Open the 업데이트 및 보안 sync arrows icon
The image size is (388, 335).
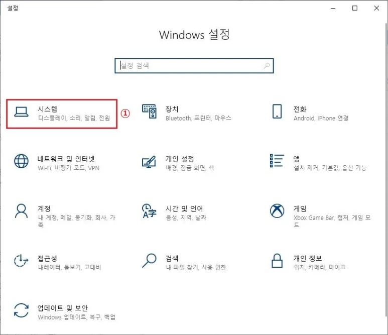pos(21,310)
